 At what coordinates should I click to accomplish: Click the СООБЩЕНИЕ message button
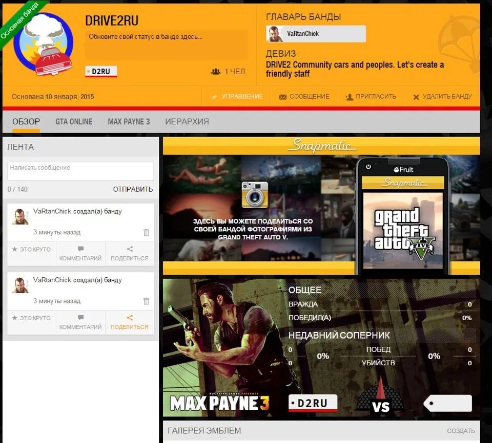pos(304,97)
